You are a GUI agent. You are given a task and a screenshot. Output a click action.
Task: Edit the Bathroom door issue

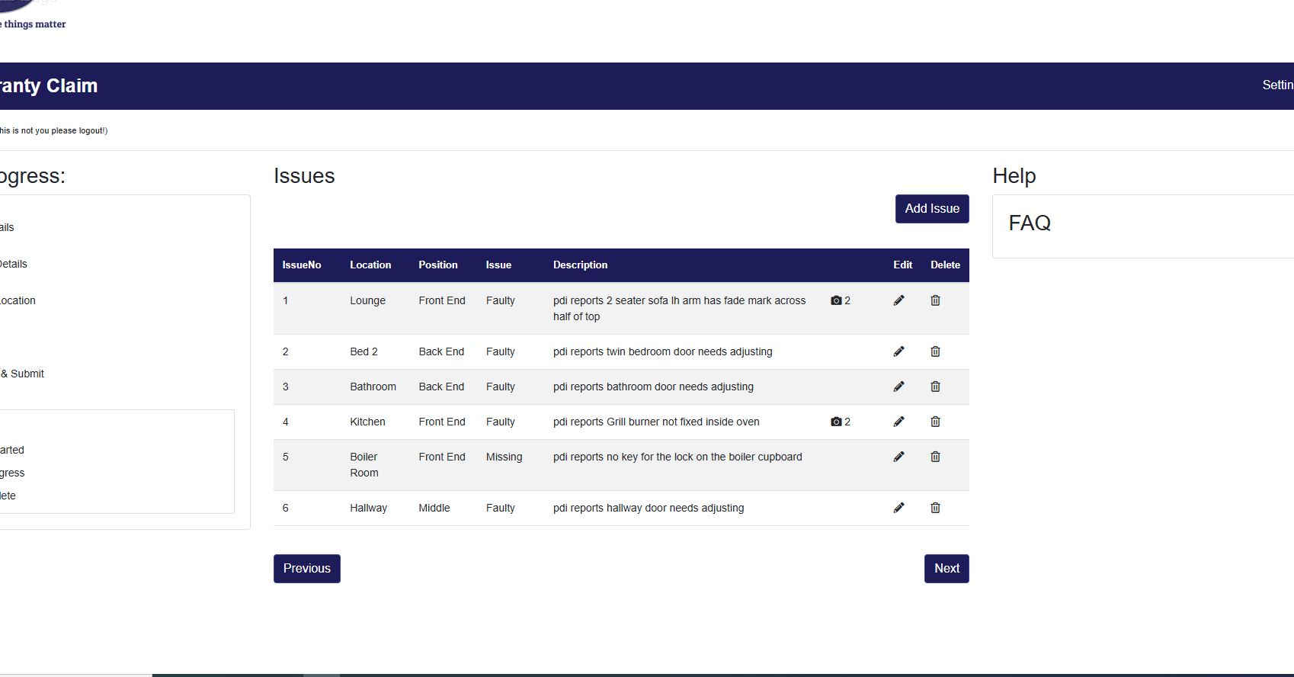(x=898, y=387)
